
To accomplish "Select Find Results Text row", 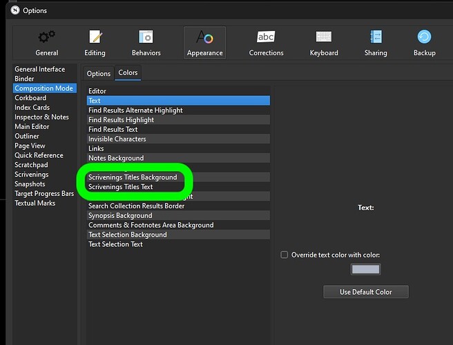I will point(178,129).
